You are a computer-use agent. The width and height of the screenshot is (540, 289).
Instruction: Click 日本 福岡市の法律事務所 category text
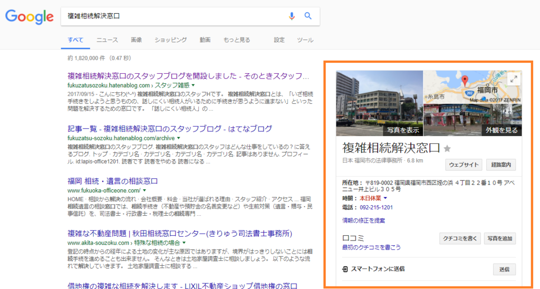(x=372, y=160)
